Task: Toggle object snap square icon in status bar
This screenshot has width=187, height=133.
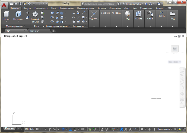Action: point(75,129)
